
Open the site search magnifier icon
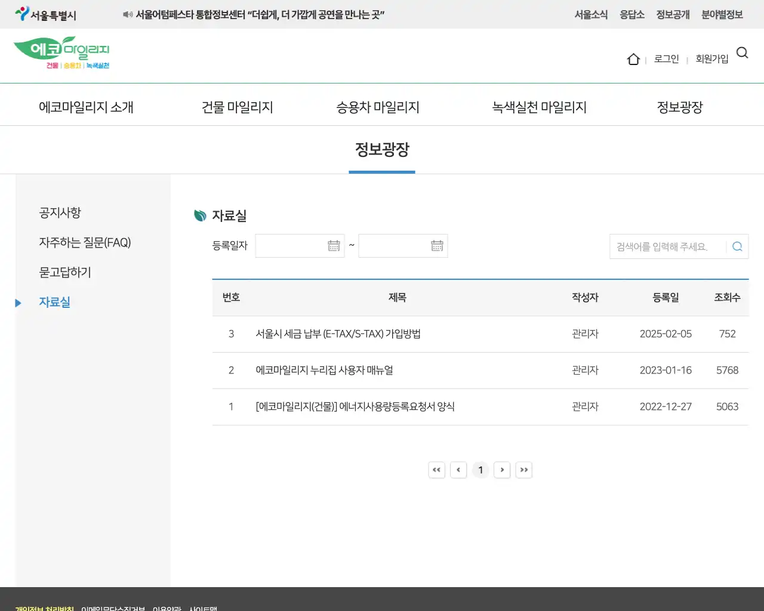tap(742, 53)
